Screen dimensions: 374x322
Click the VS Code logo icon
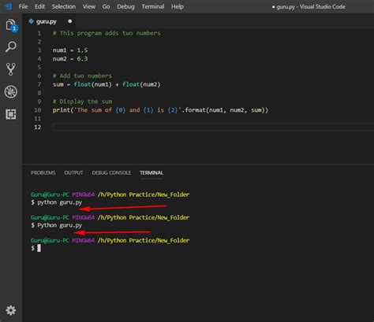[x=8, y=6]
